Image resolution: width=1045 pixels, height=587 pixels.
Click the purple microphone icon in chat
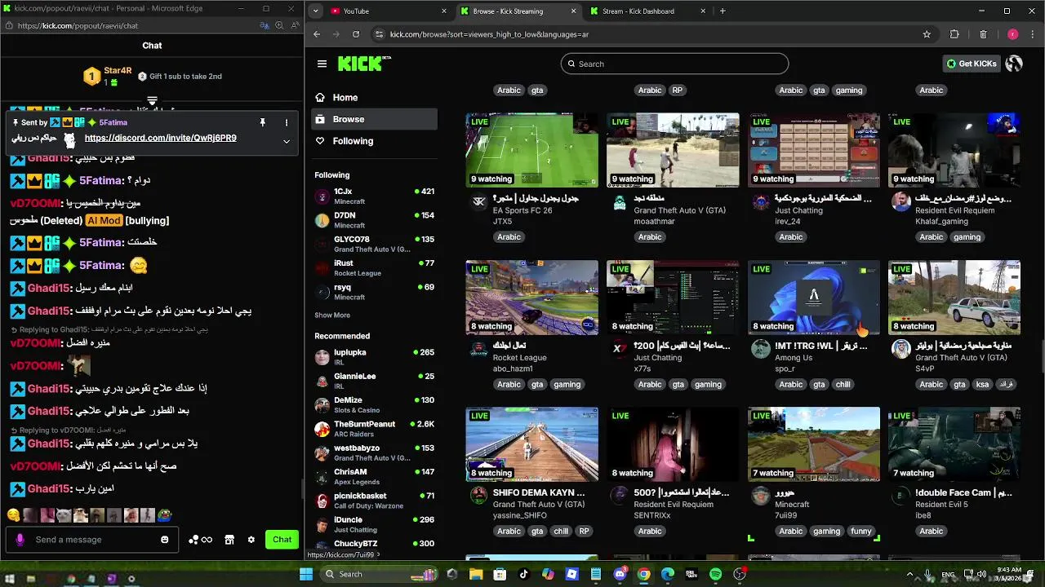pyautogui.click(x=20, y=540)
